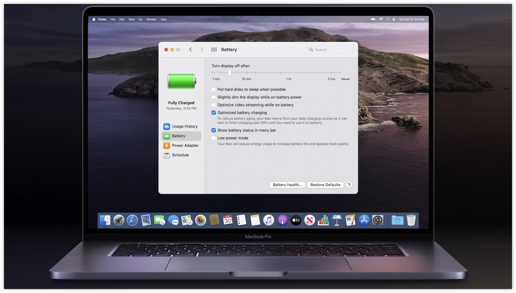Open the Edit menu
516x293 pixels.
pos(122,19)
